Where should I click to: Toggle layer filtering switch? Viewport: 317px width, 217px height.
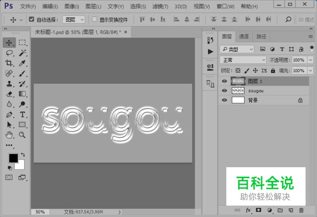[x=312, y=49]
